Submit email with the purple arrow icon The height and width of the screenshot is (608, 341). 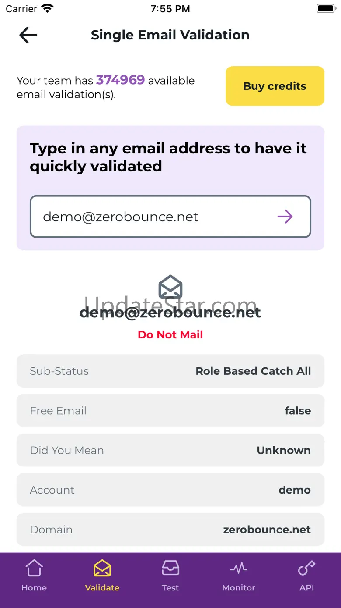click(285, 217)
